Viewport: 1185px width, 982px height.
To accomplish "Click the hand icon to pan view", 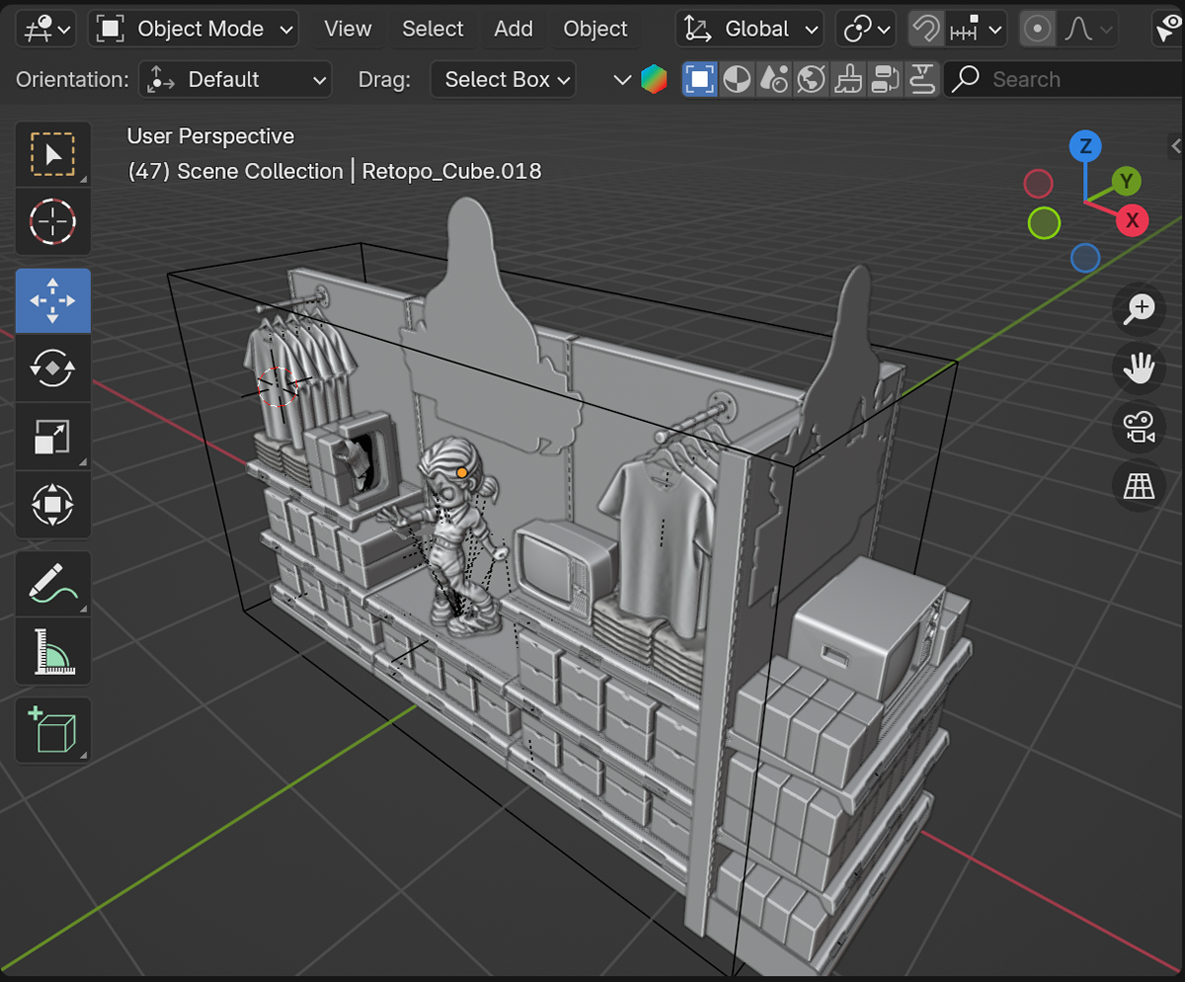I will point(1139,369).
